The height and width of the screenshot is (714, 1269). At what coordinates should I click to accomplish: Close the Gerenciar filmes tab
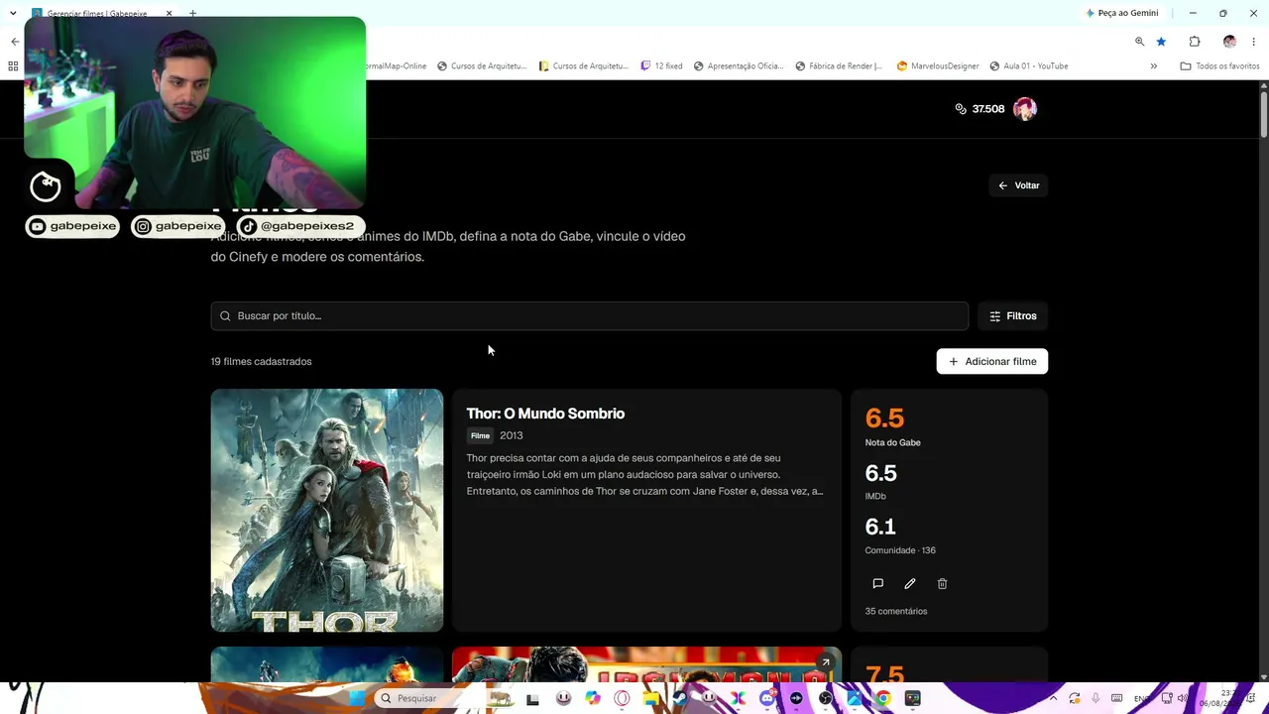point(169,13)
